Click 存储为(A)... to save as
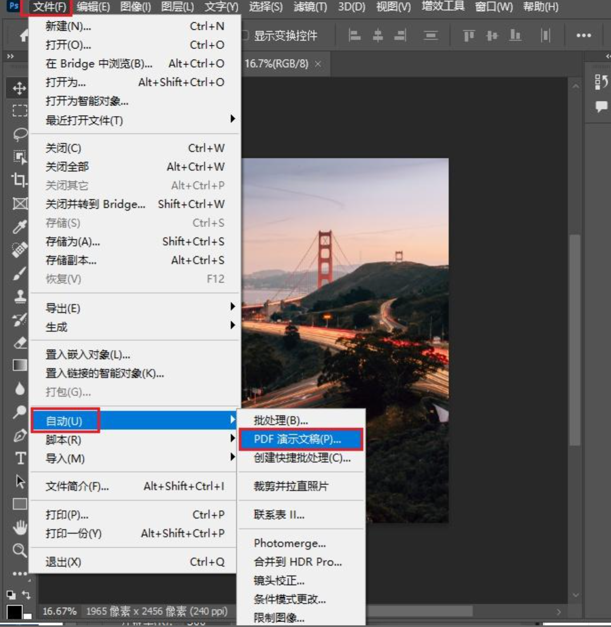 point(73,241)
